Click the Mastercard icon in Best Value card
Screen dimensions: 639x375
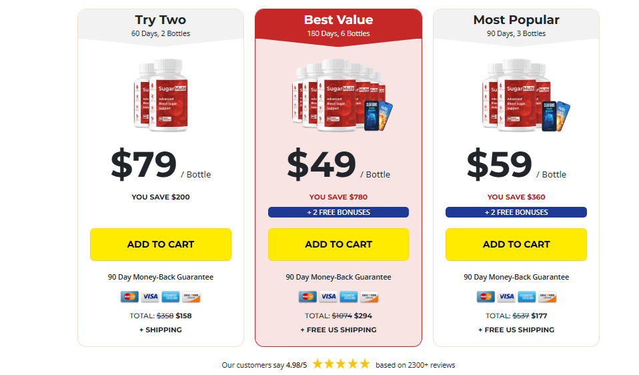coord(307,297)
